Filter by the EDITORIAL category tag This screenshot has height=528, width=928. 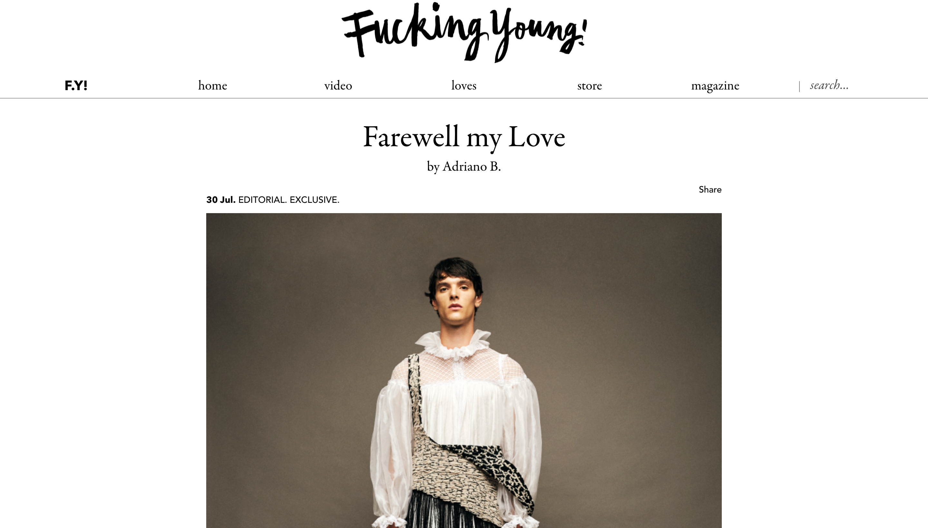(262, 200)
